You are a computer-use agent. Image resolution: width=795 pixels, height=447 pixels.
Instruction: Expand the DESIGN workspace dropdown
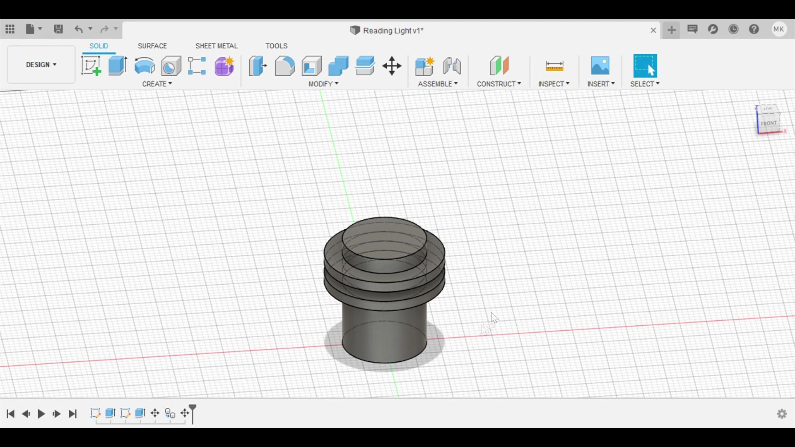tap(41, 65)
